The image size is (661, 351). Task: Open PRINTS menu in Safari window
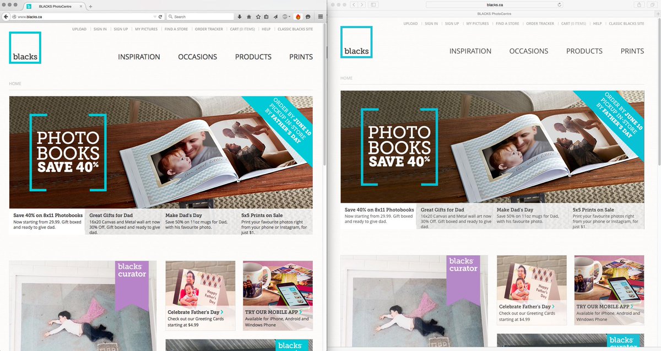(x=632, y=51)
